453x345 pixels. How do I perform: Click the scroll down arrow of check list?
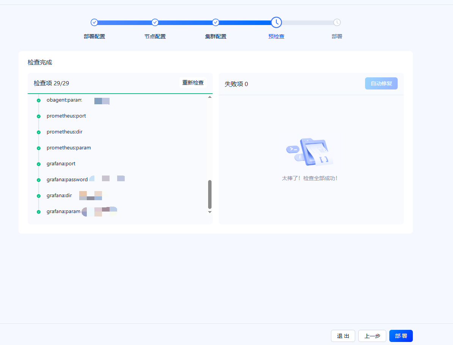click(x=210, y=212)
